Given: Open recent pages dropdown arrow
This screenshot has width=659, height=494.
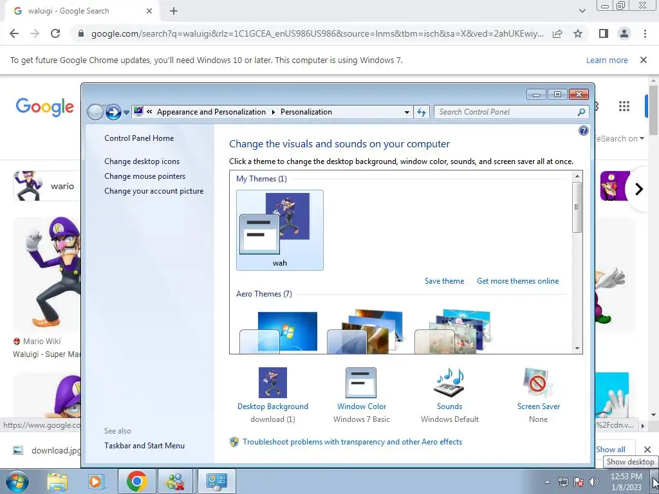Looking at the screenshot, I should pyautogui.click(x=126, y=112).
